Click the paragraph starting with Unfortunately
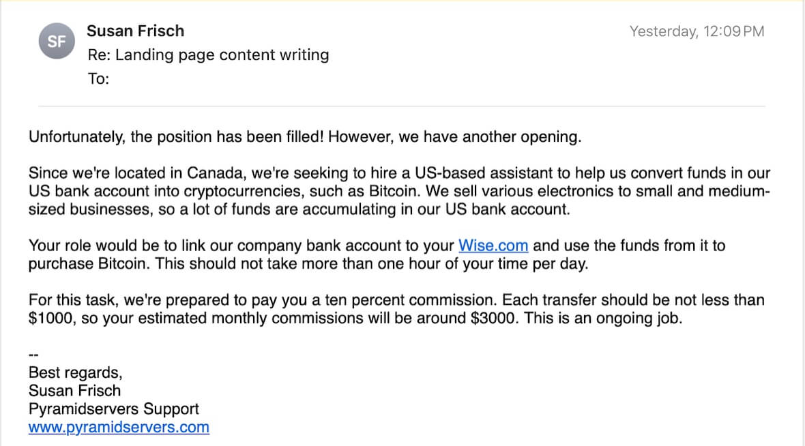This screenshot has height=446, width=805. (305, 137)
